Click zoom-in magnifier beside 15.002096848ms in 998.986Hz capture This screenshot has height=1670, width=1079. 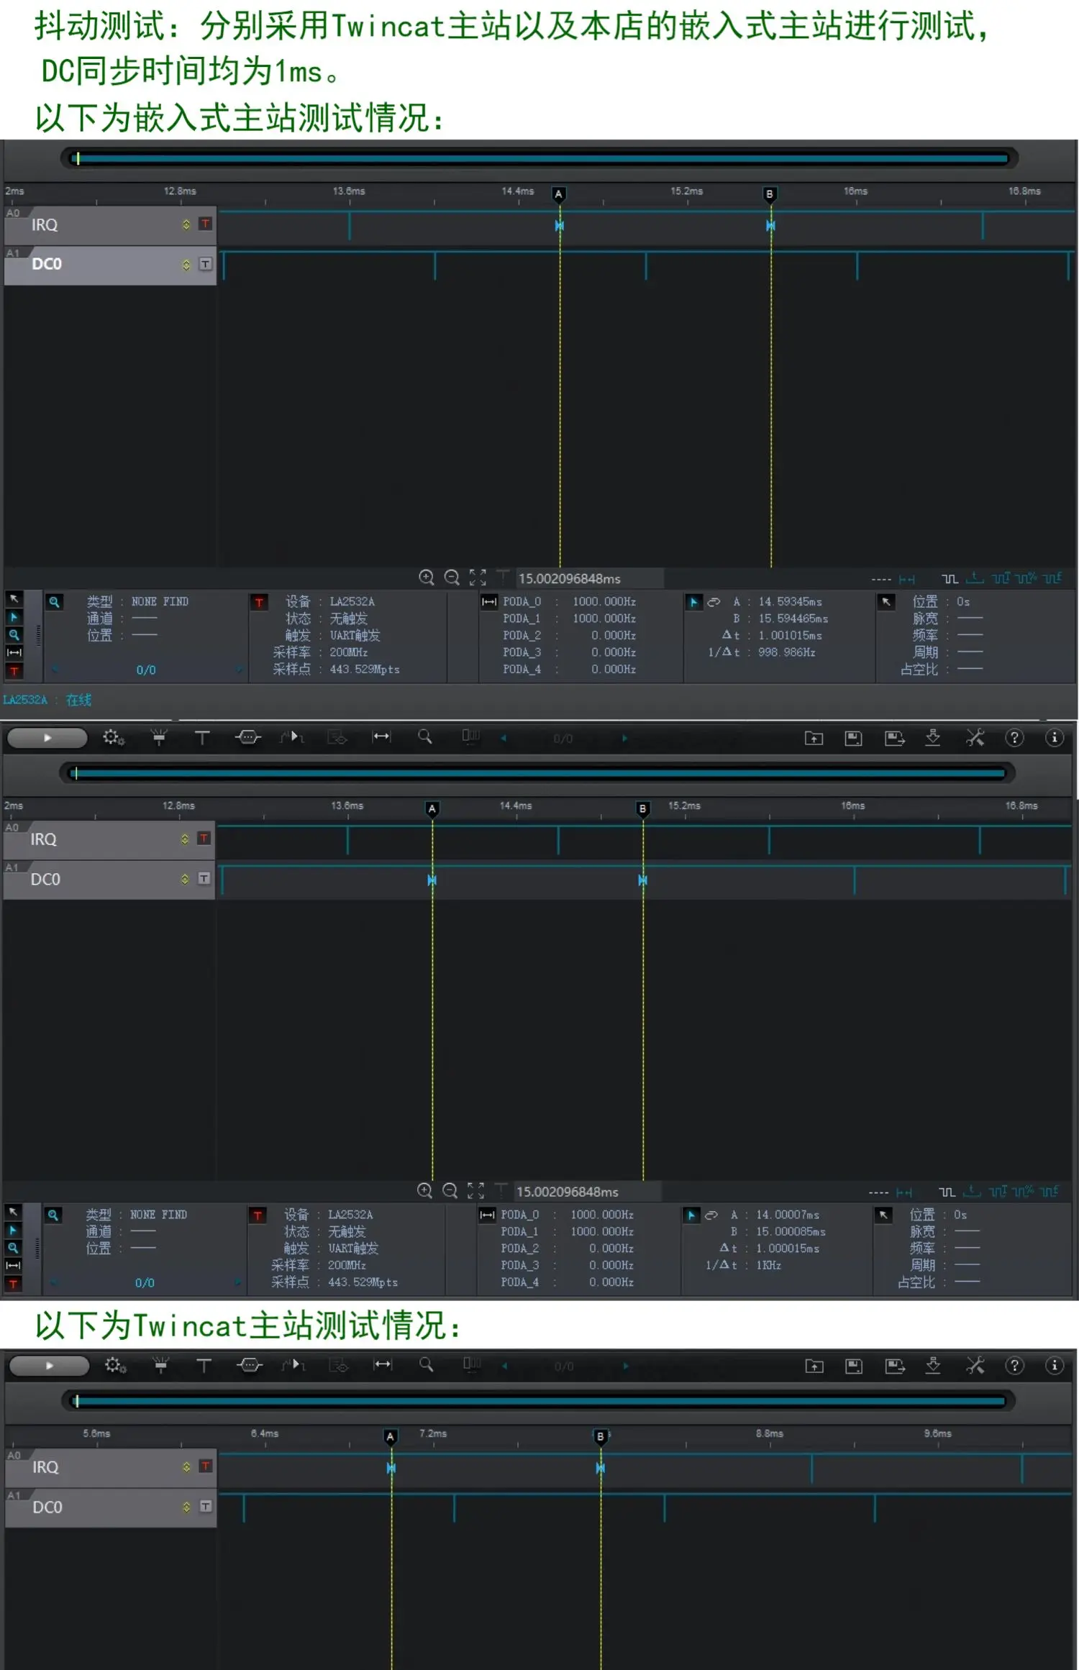427,578
